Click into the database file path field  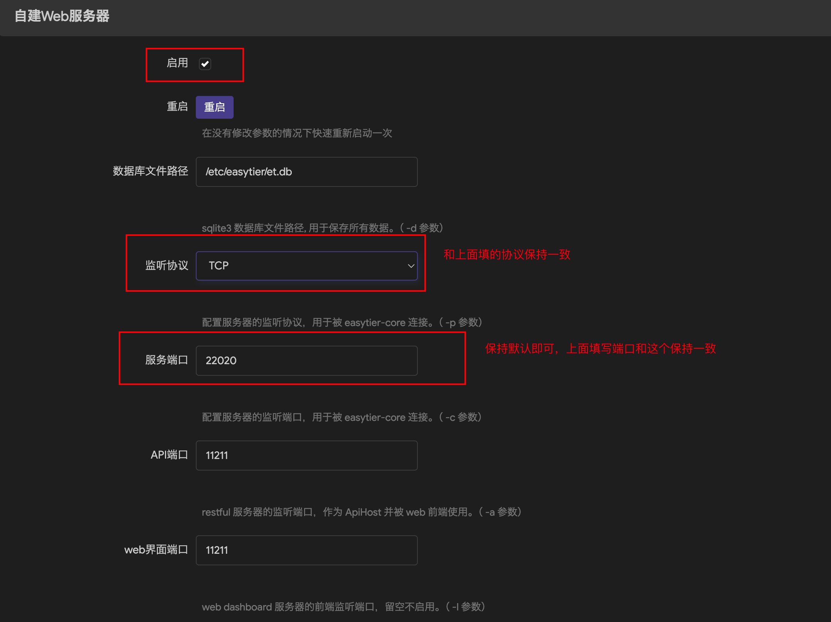[x=306, y=172]
